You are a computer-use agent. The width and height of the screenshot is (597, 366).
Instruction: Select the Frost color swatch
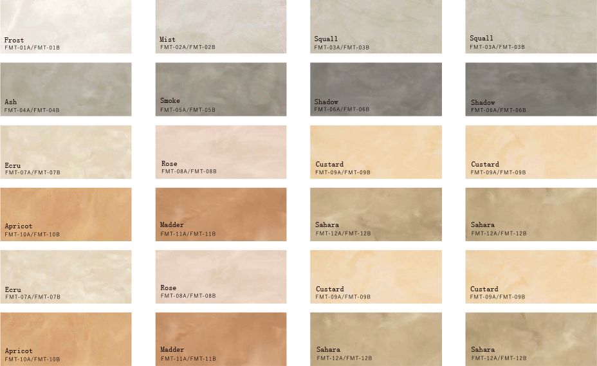[66, 26]
